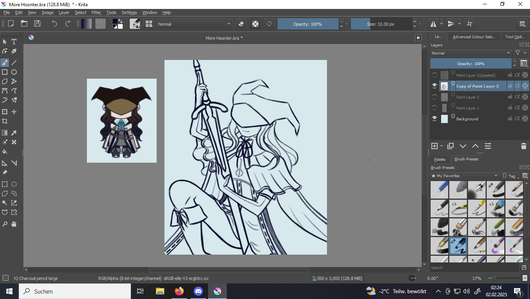Open the layer blending mode dropdown

(471, 53)
